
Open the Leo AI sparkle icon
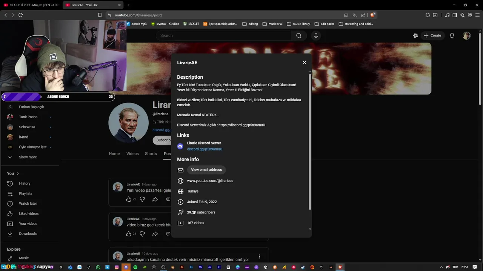pyautogui.click(x=462, y=15)
